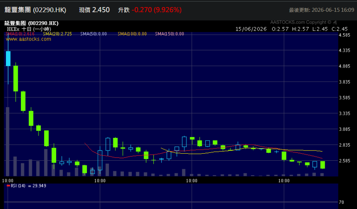357x209 pixels.
Task: Click the tallest volume bar at chart start
Action: point(7,141)
